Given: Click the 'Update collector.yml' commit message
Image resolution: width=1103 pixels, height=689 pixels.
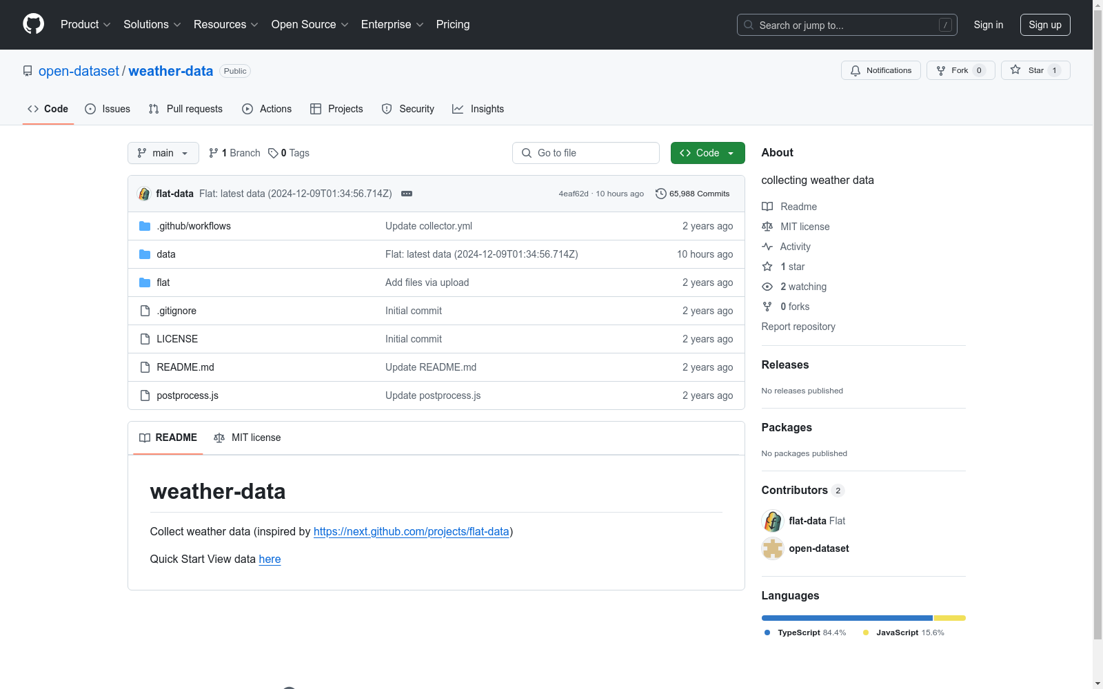Looking at the screenshot, I should point(429,226).
